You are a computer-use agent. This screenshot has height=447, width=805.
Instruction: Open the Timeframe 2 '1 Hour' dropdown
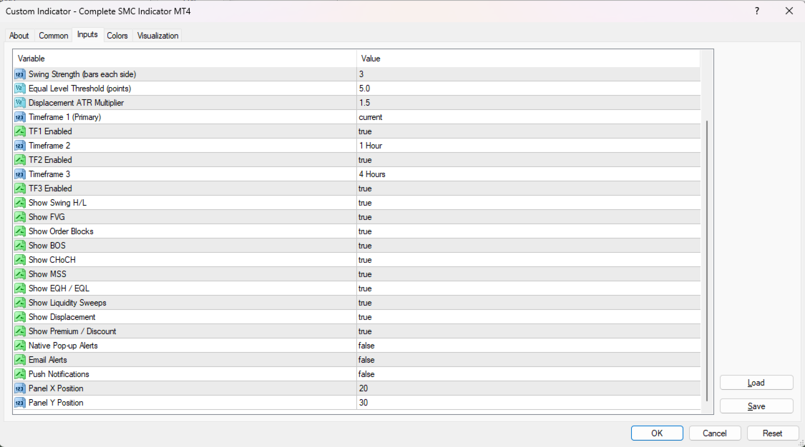click(x=528, y=146)
